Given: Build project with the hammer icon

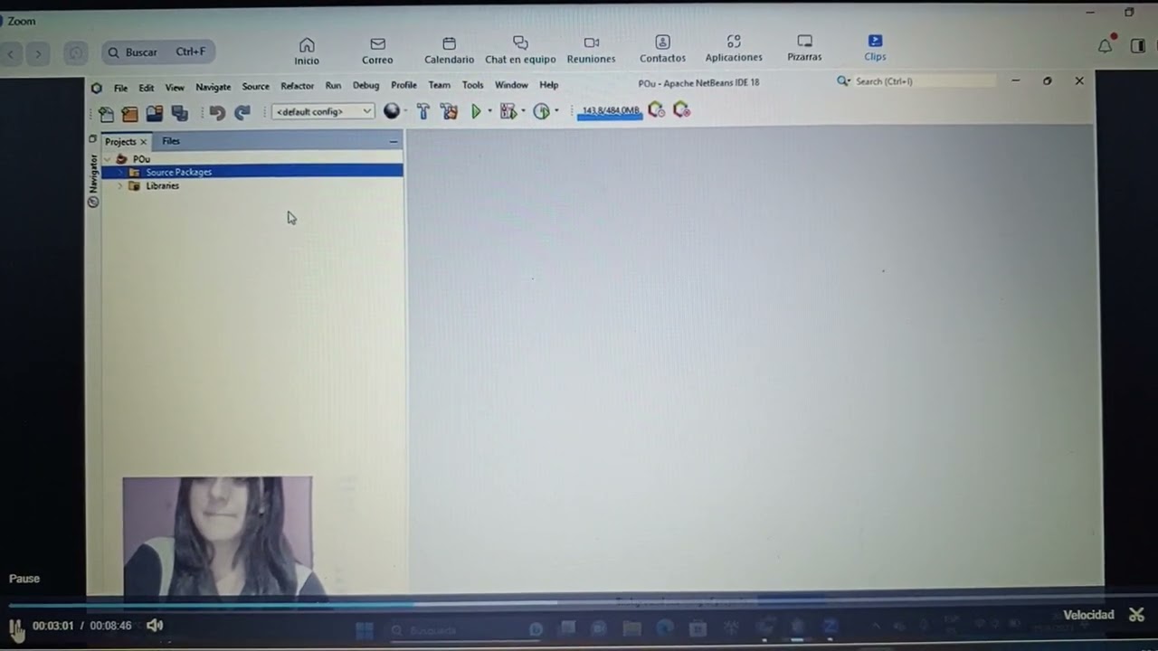Looking at the screenshot, I should [422, 111].
